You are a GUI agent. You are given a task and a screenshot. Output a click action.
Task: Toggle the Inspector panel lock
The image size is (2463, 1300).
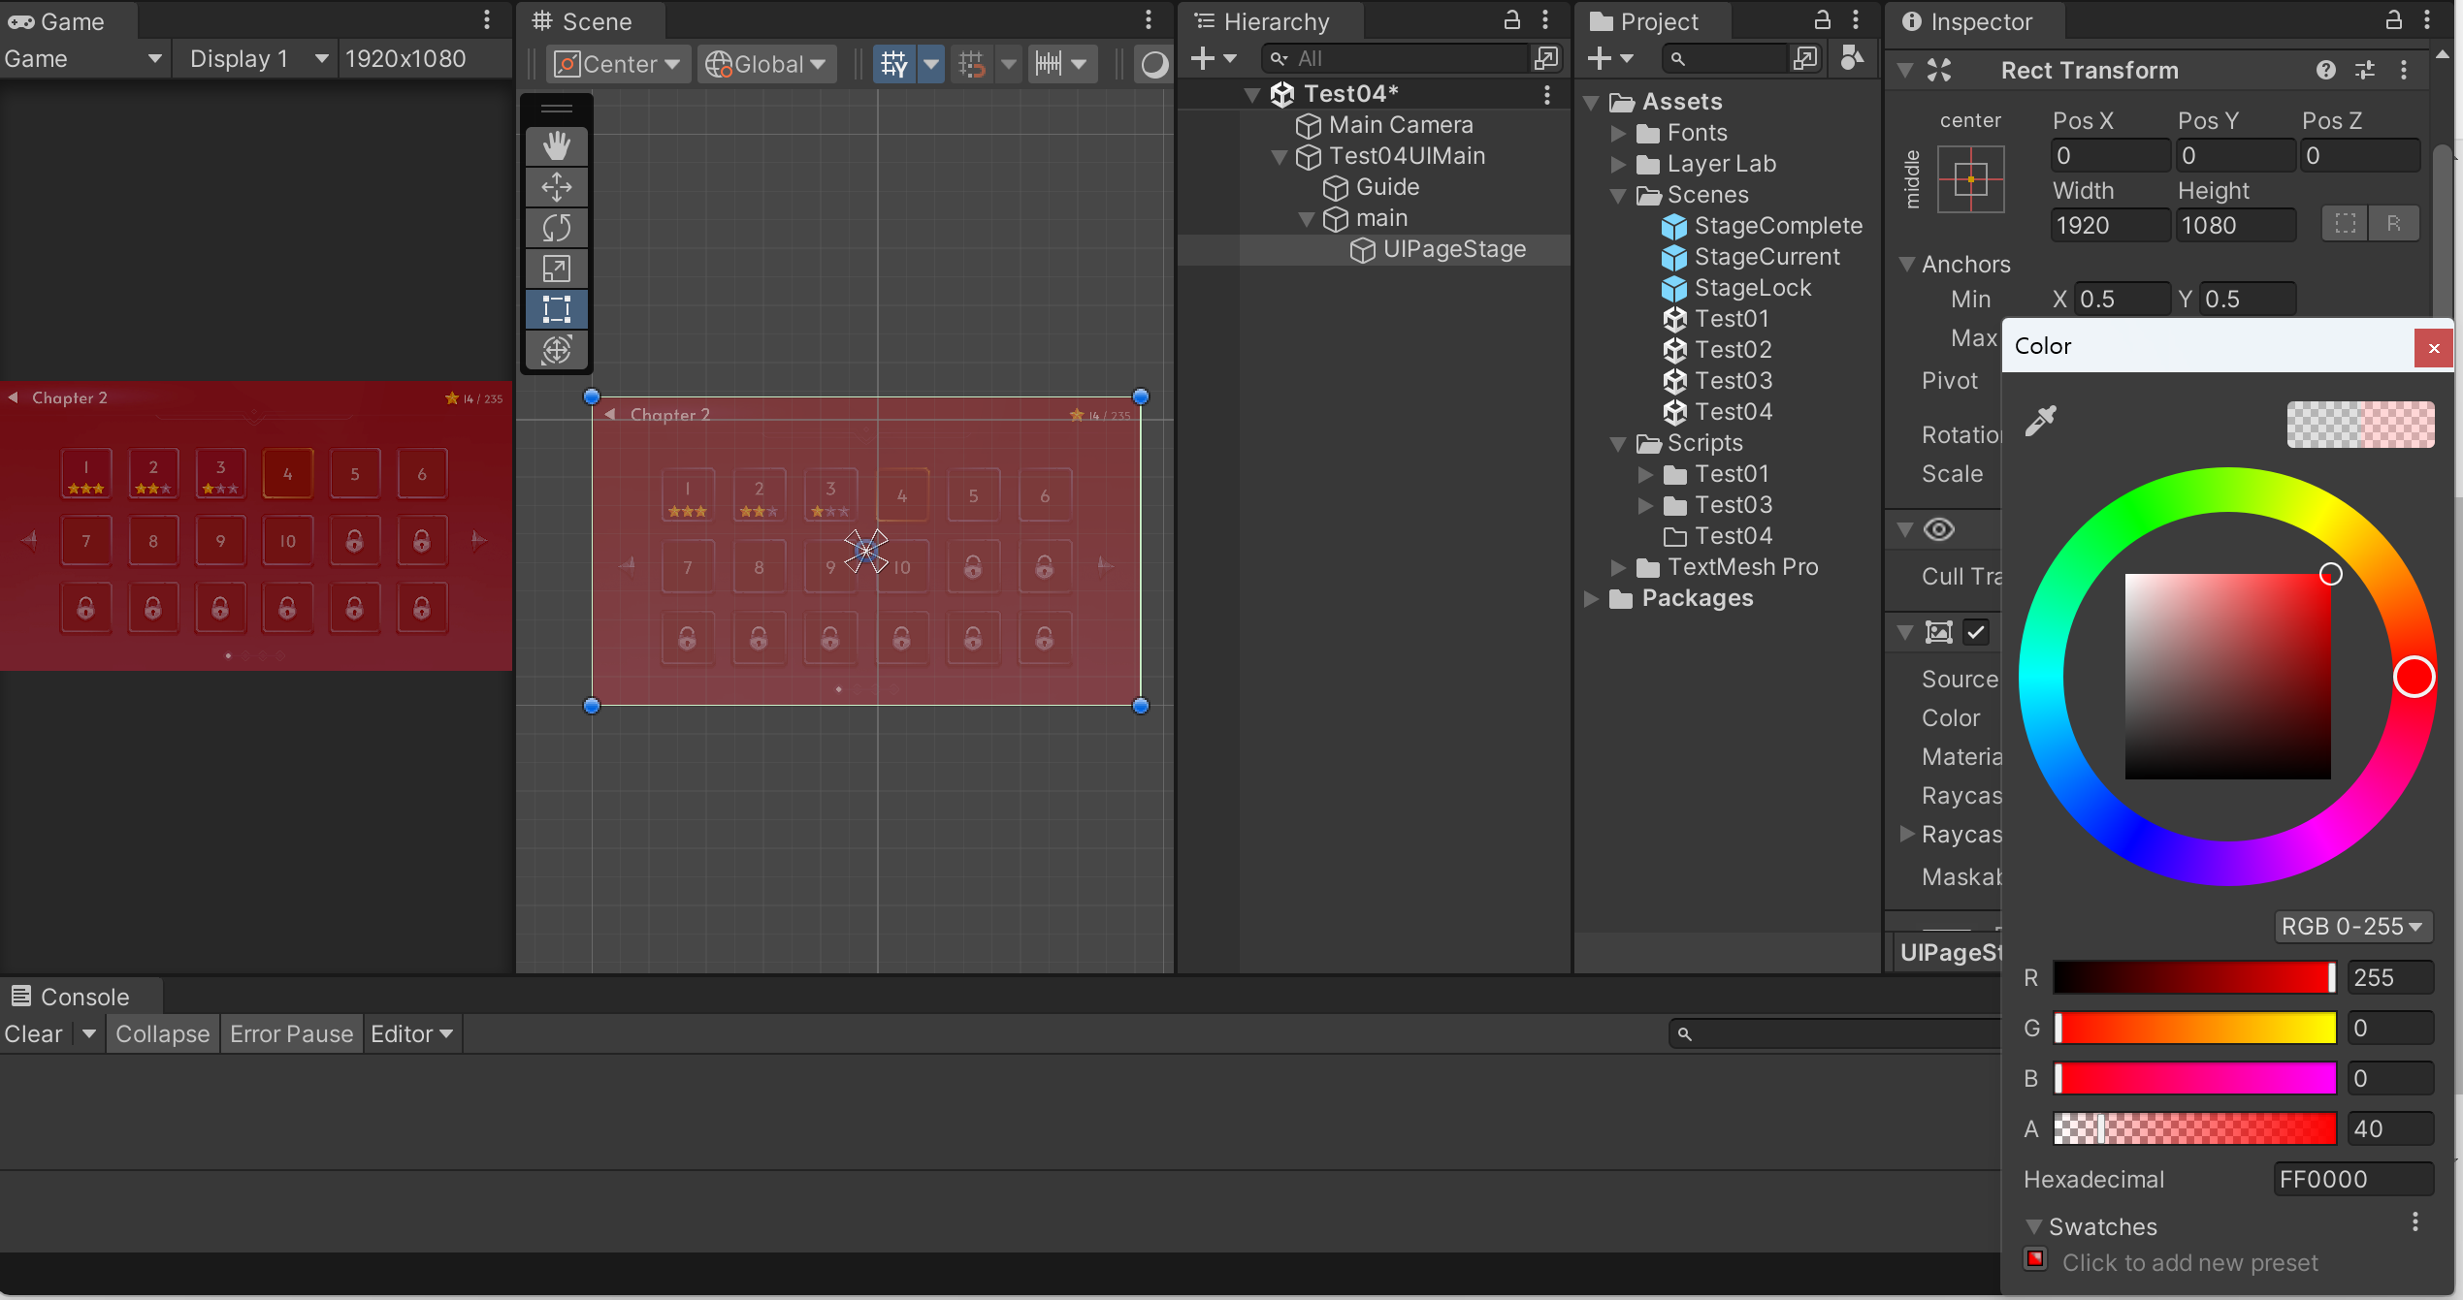(x=2393, y=20)
